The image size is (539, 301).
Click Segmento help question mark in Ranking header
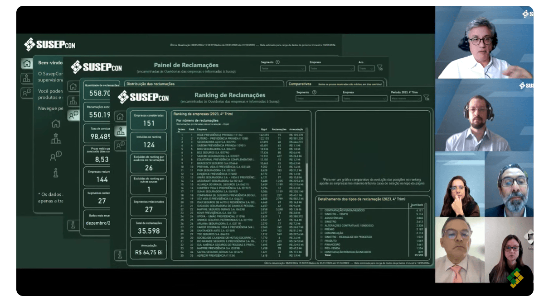314,92
